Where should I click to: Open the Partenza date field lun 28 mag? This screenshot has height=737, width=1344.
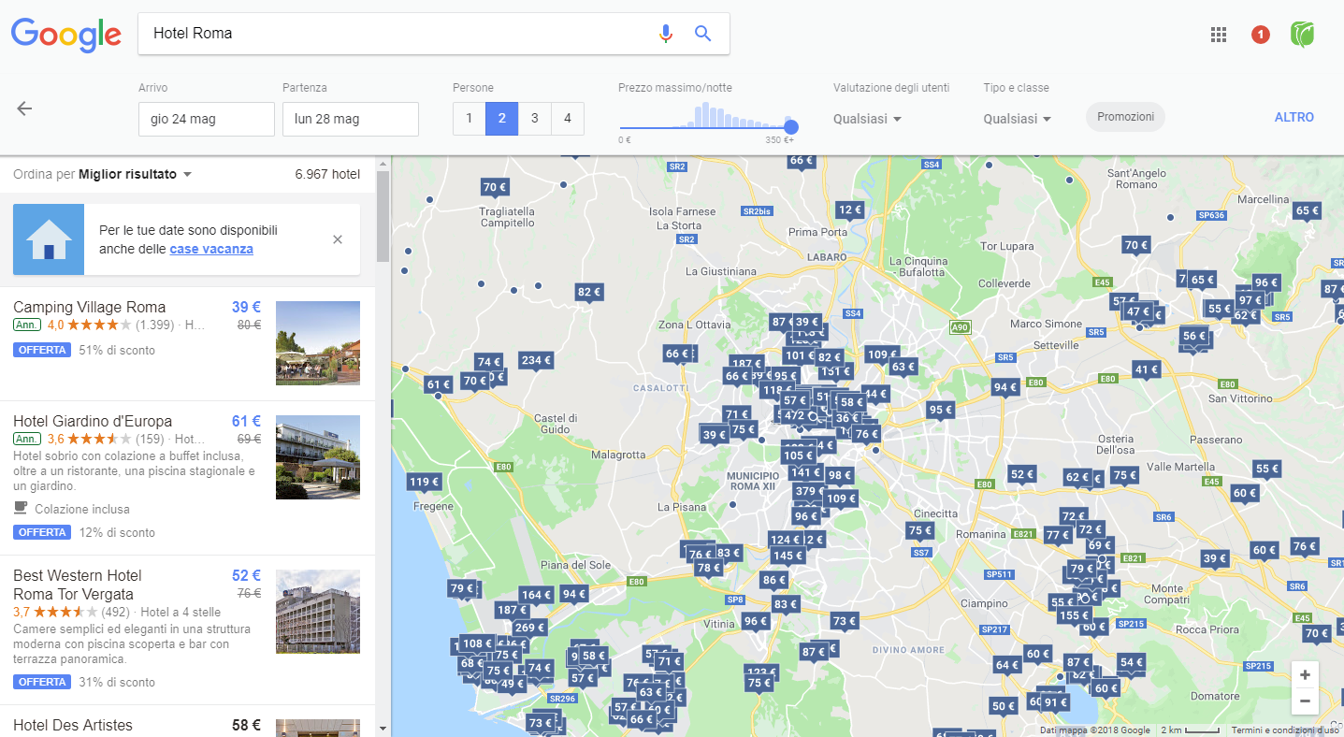(x=351, y=119)
